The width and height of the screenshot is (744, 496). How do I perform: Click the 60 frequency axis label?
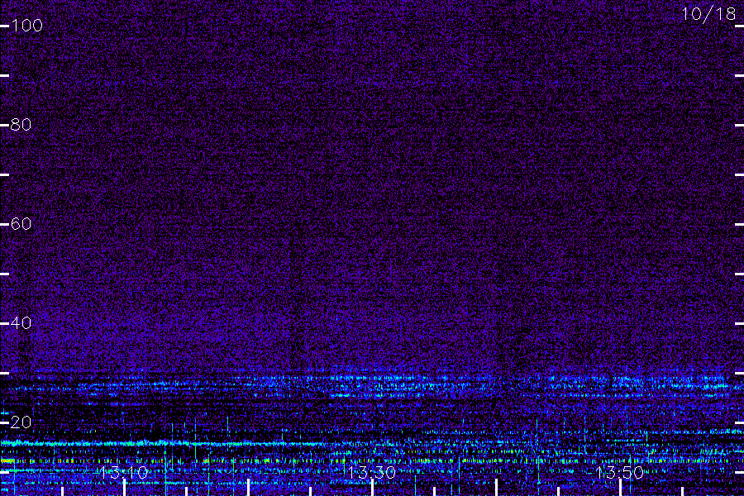pyautogui.click(x=21, y=223)
